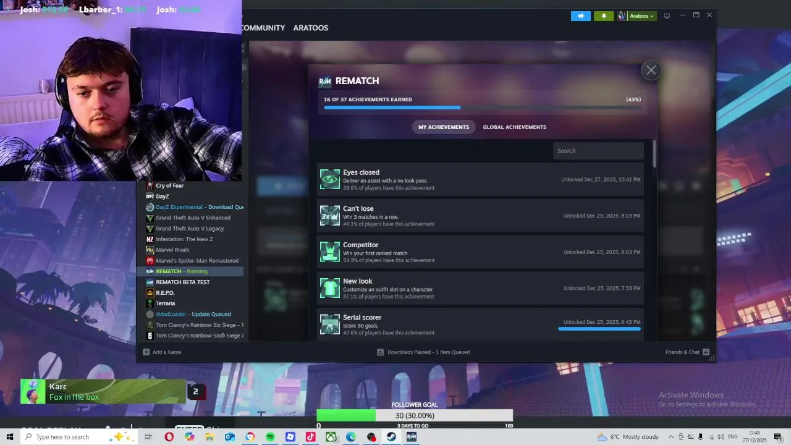
Task: Open Google Chrome from the taskbar
Action: point(250,437)
